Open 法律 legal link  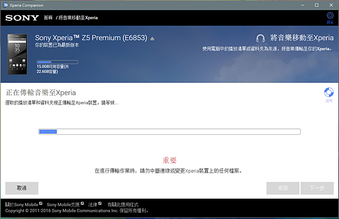point(93,204)
